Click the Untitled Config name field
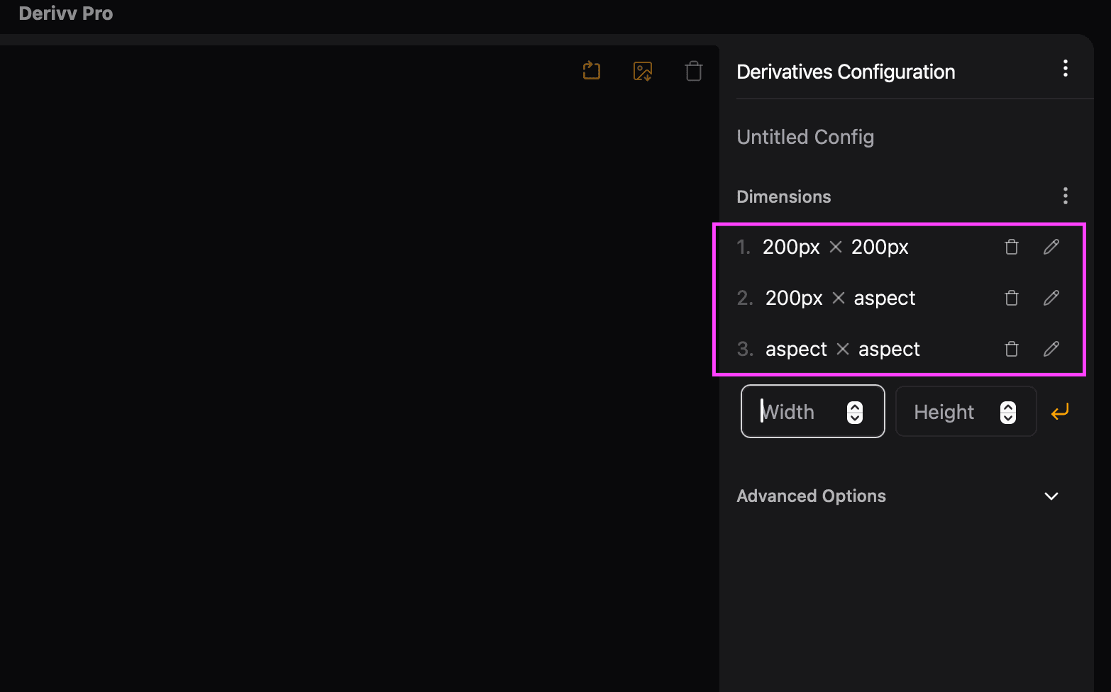1111x692 pixels. pos(805,137)
